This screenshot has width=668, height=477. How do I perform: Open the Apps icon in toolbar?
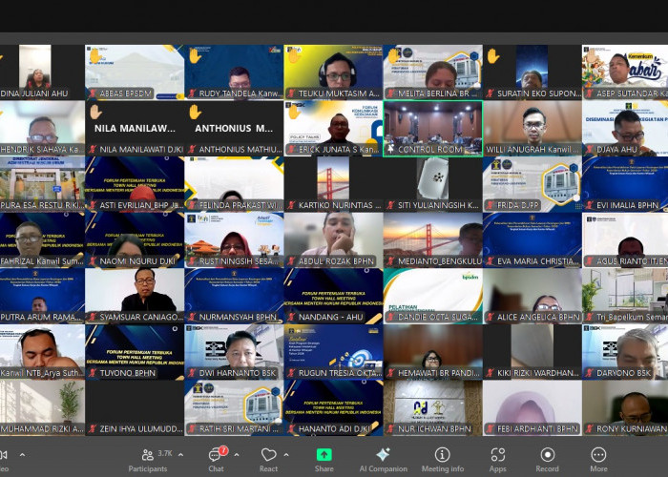497,455
